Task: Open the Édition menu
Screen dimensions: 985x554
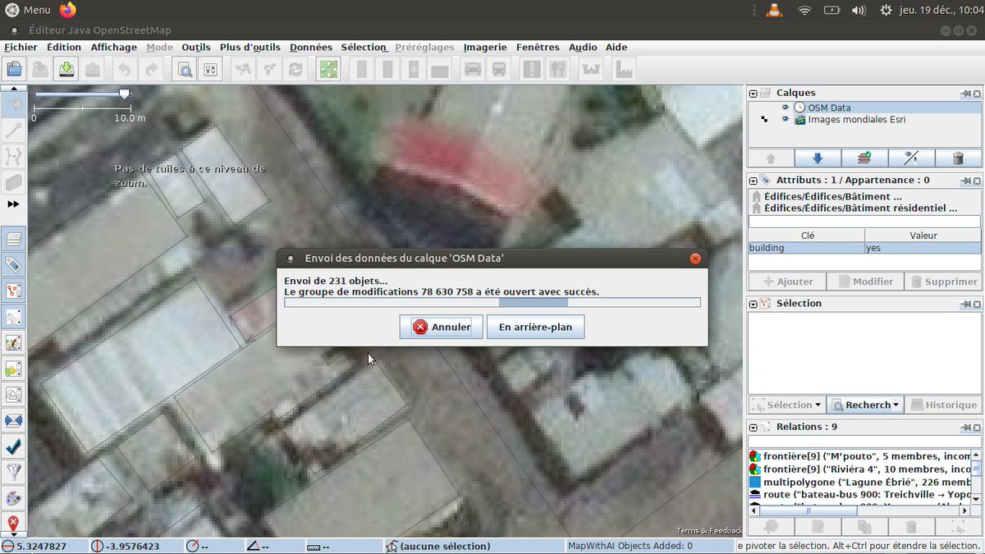Action: coord(63,48)
